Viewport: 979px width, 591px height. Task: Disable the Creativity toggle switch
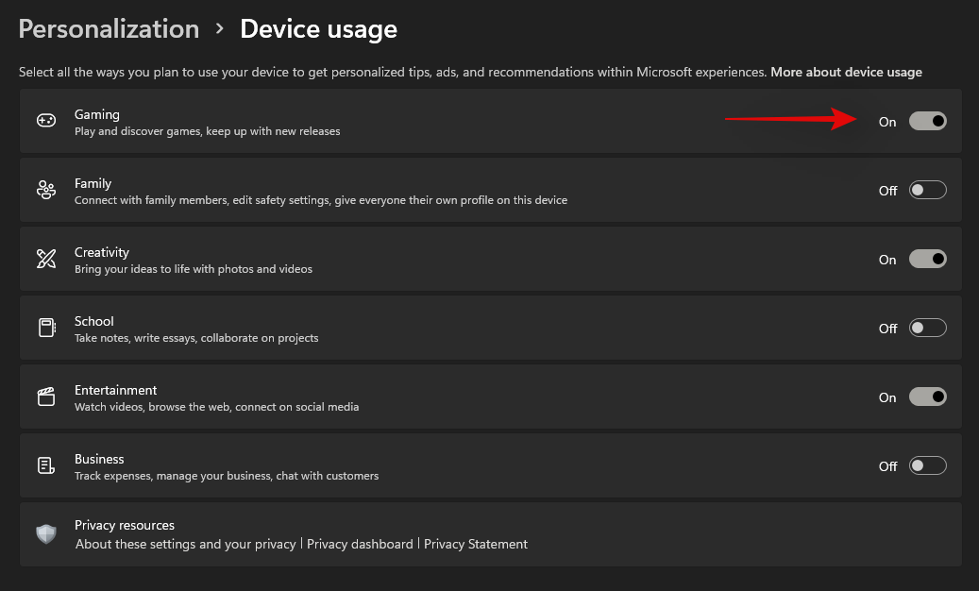[927, 259]
